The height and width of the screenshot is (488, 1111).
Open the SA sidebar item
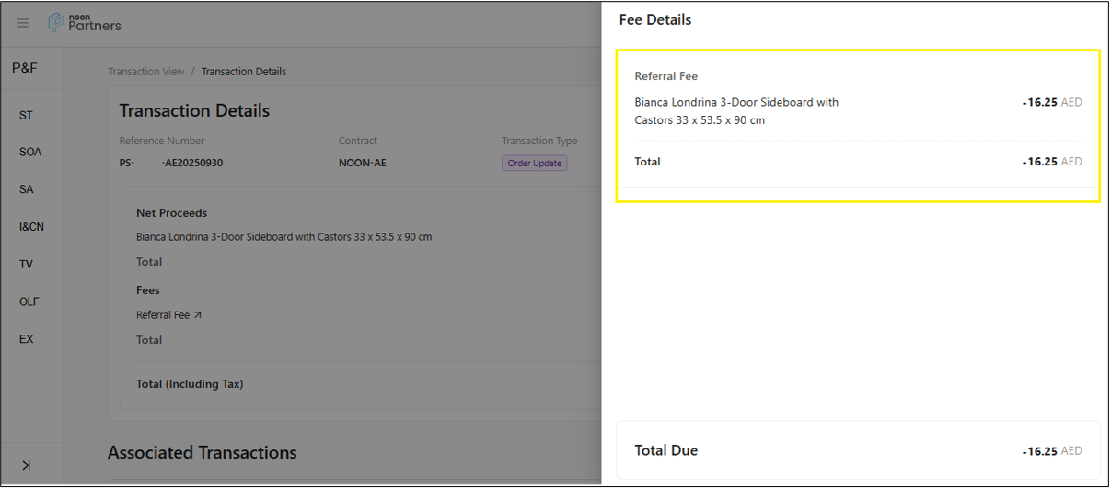pos(26,189)
